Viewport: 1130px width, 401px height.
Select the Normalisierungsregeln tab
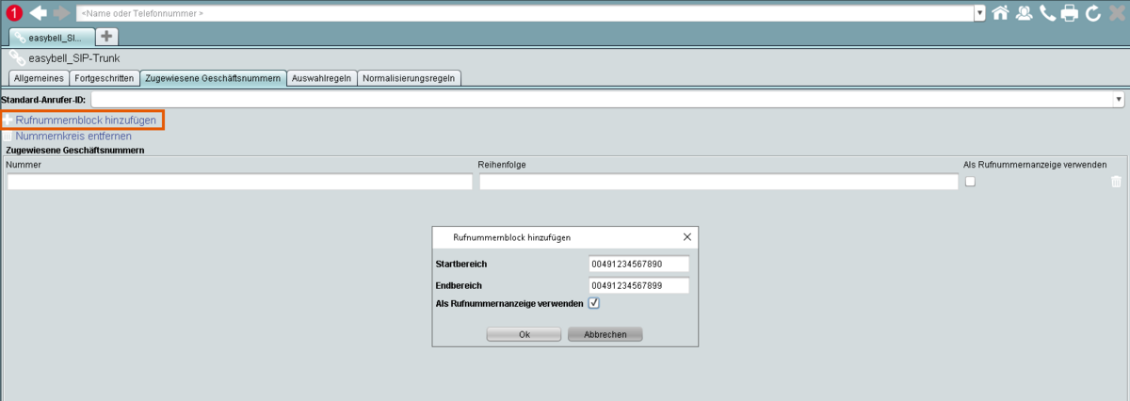pos(410,78)
